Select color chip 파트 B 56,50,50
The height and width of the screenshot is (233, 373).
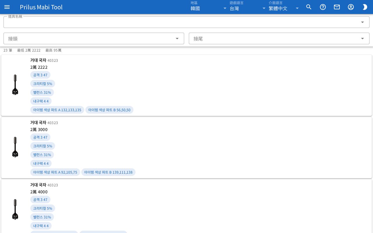pyautogui.click(x=109, y=110)
